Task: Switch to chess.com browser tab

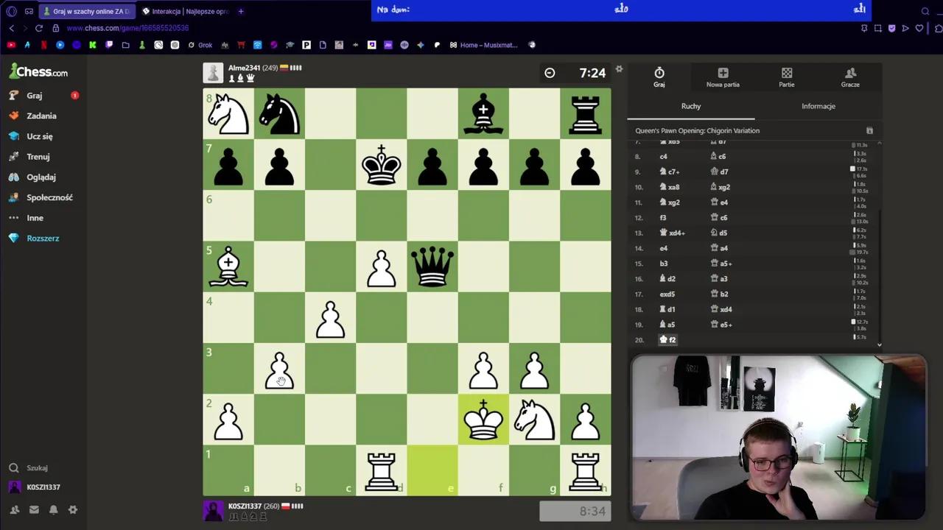Action: coord(87,11)
